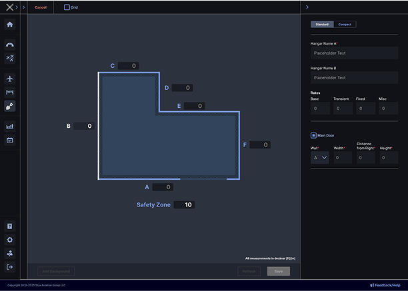
Task: Click the Cancel button
Action: coord(41,7)
